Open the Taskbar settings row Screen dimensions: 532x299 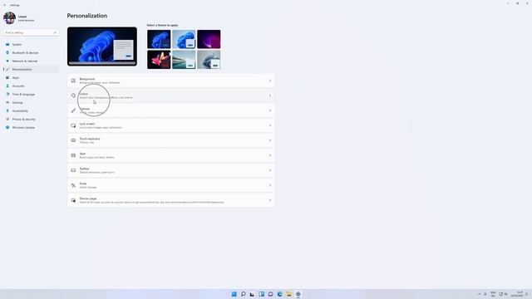[x=171, y=170]
